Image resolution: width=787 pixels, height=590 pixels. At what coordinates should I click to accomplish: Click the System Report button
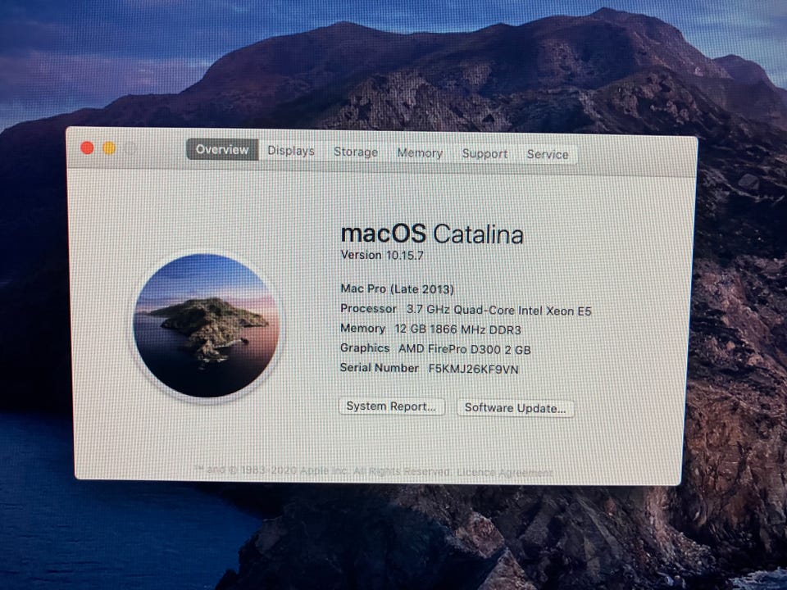pos(392,406)
